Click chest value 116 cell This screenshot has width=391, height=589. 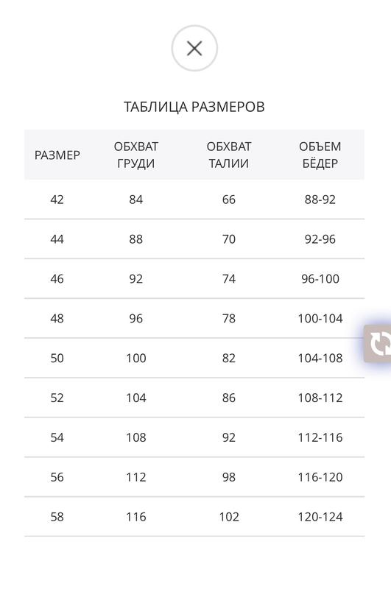coord(136,517)
